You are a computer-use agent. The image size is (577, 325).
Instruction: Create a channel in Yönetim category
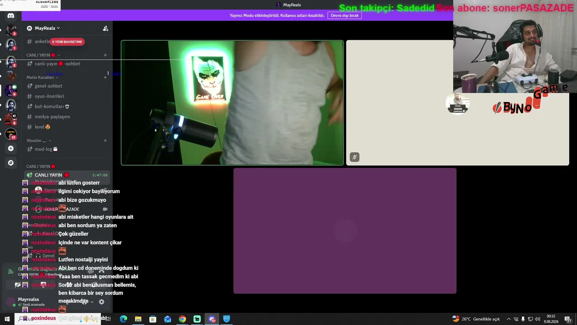(105, 140)
